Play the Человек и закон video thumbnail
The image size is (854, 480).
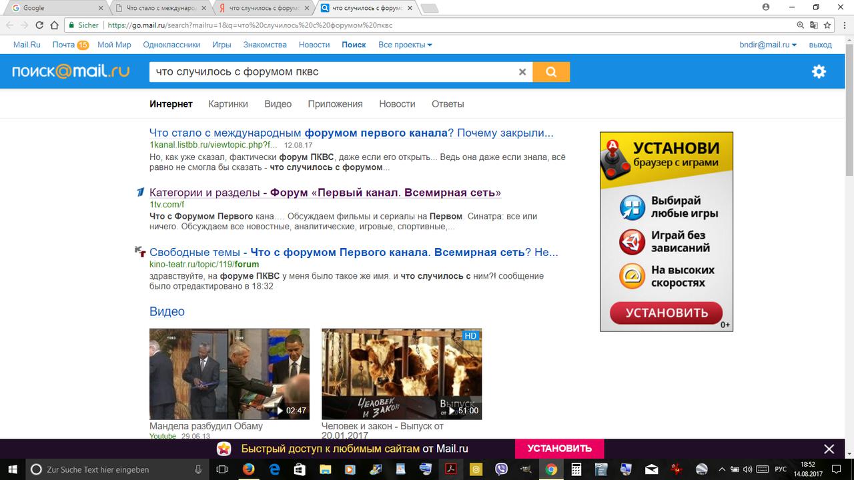pos(402,374)
